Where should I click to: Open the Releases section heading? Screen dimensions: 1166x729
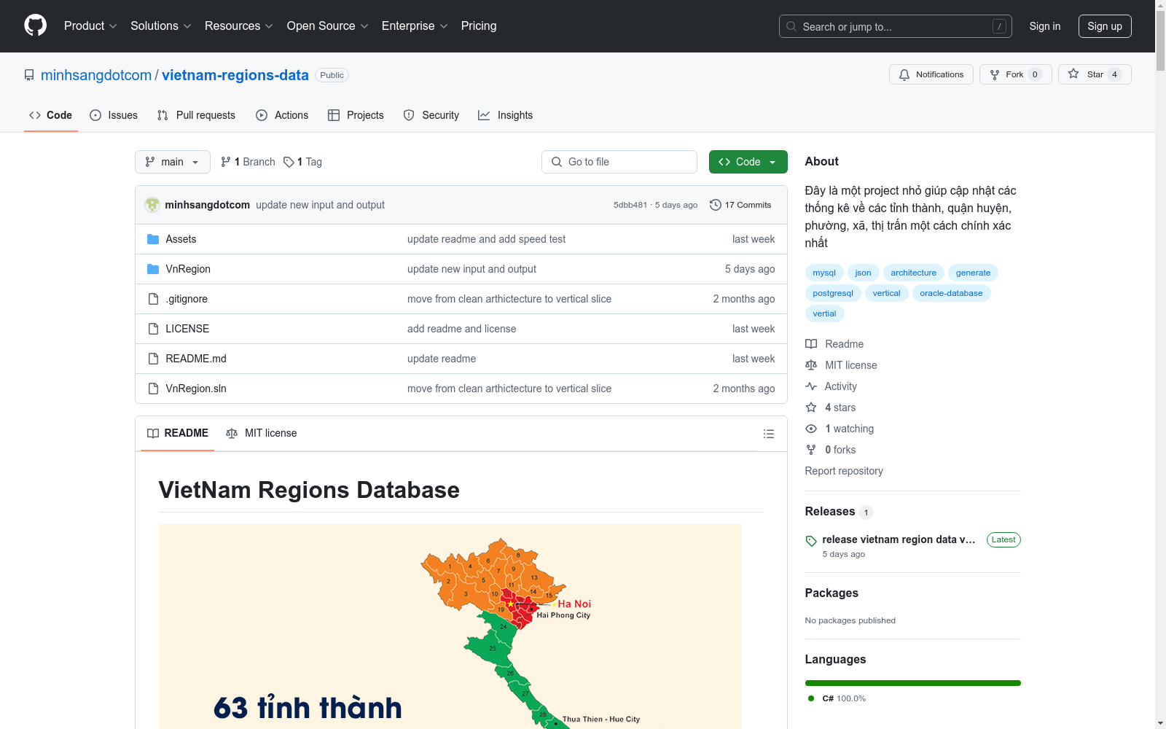point(830,512)
